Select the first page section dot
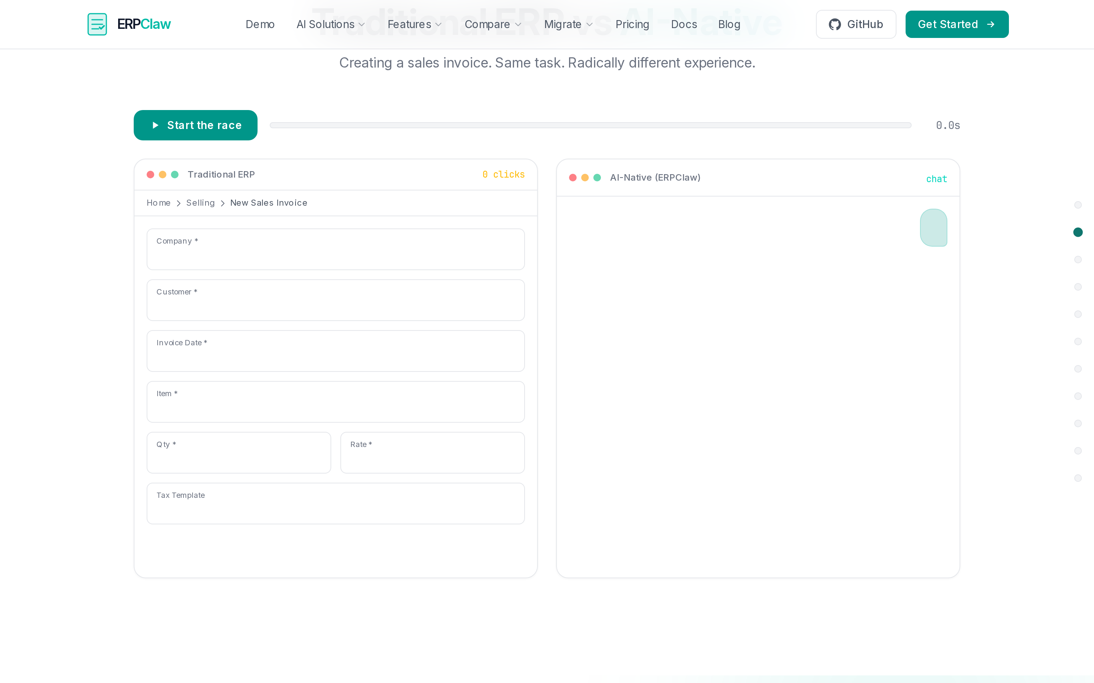This screenshot has width=1094, height=683. coord(1078,205)
